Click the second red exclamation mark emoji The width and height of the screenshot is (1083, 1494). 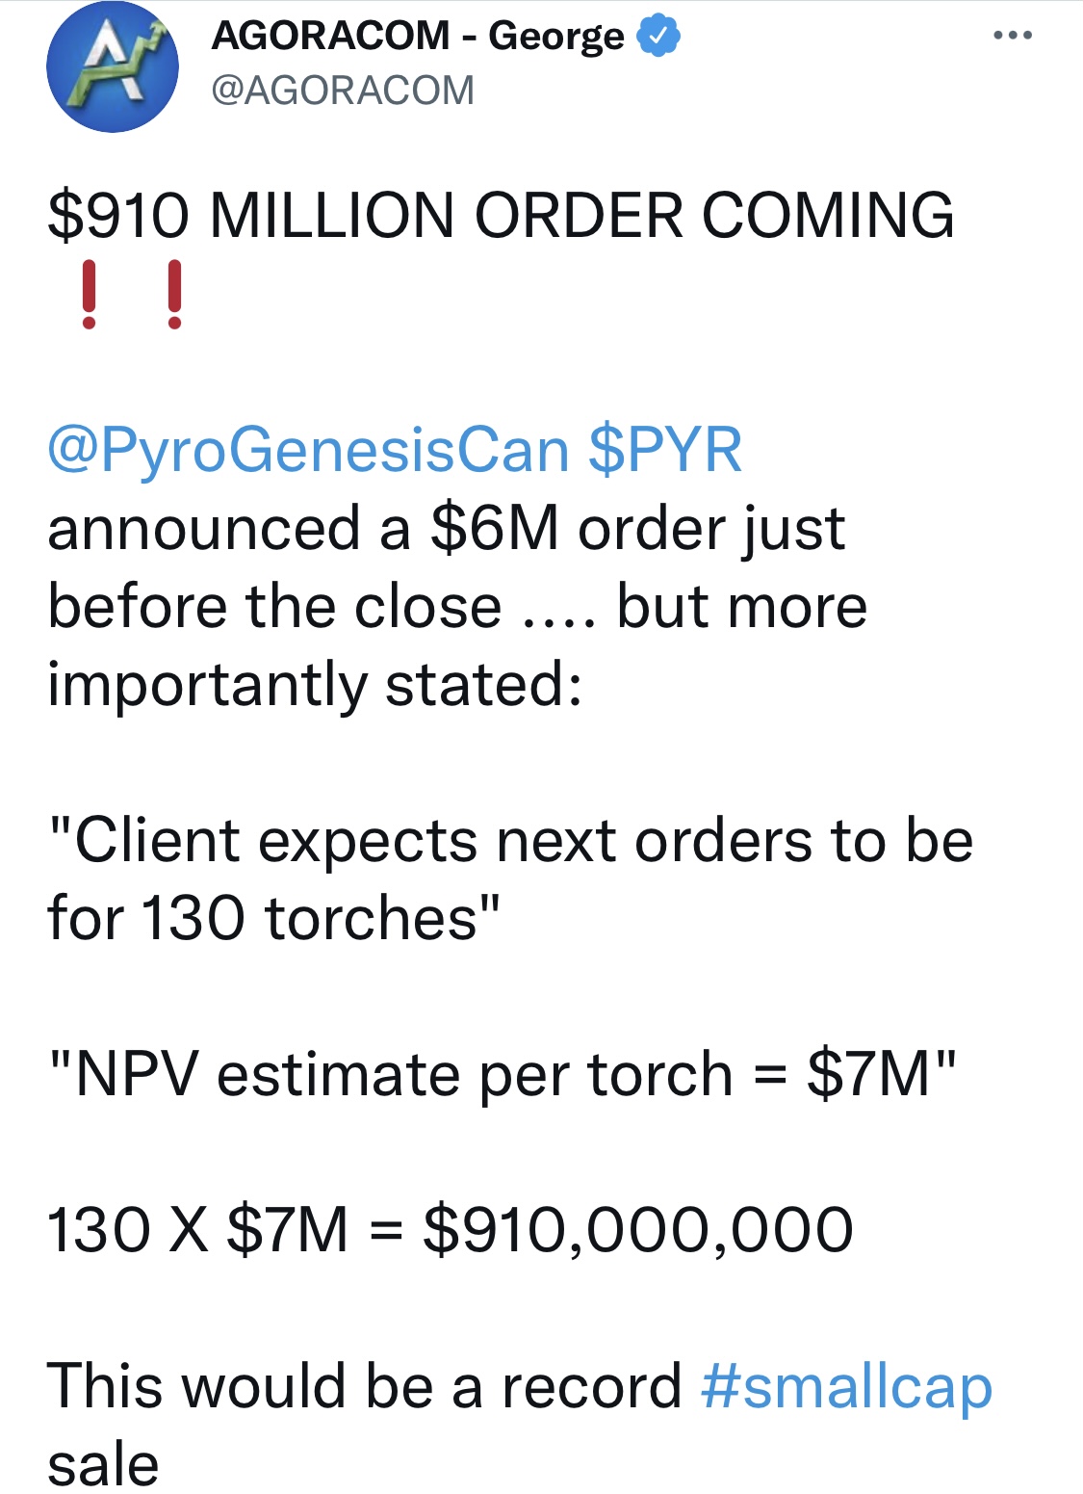click(x=174, y=295)
